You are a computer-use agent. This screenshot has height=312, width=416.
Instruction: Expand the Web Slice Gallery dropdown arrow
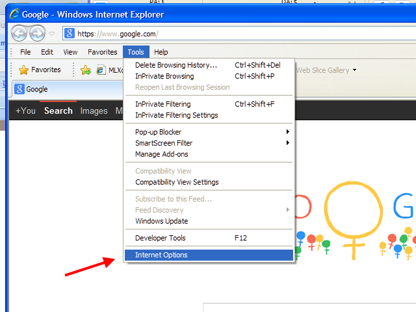[354, 70]
